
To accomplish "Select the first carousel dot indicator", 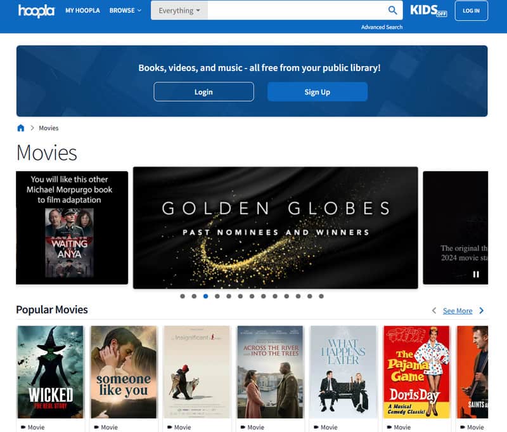I will pyautogui.click(x=183, y=296).
